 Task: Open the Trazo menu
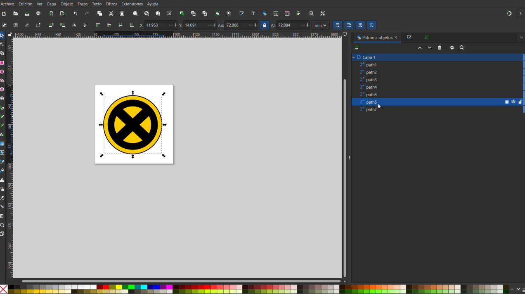pos(83,4)
